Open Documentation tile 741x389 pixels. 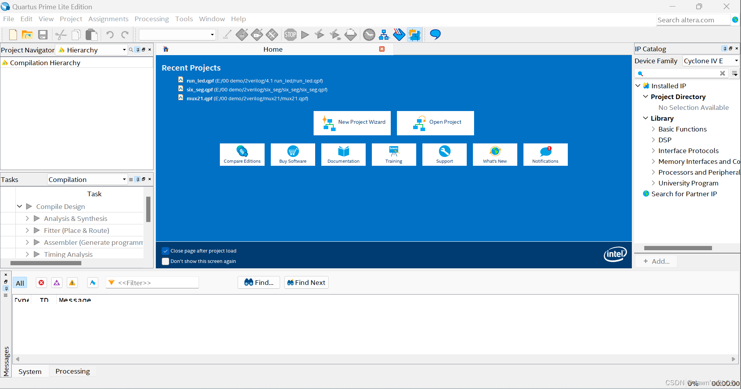tap(343, 155)
